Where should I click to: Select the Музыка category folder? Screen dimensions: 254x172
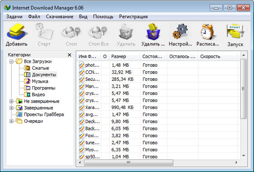tap(40, 81)
